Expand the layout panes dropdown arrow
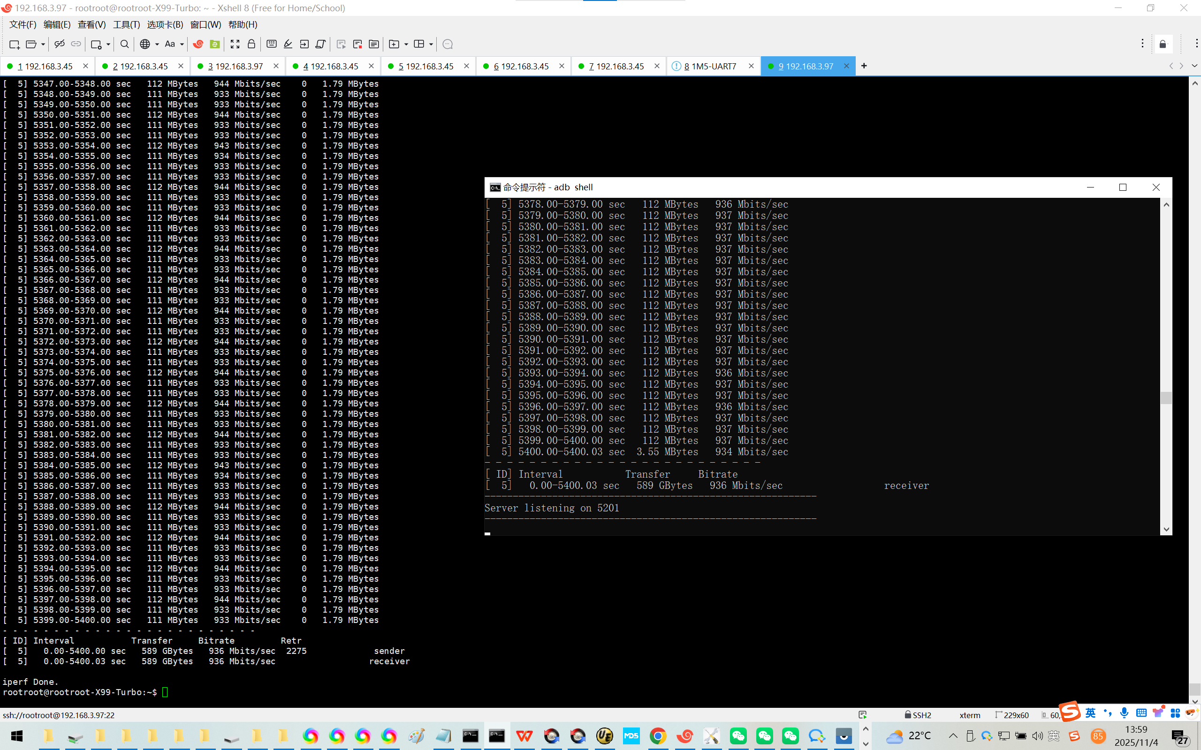The image size is (1201, 750). 431,44
